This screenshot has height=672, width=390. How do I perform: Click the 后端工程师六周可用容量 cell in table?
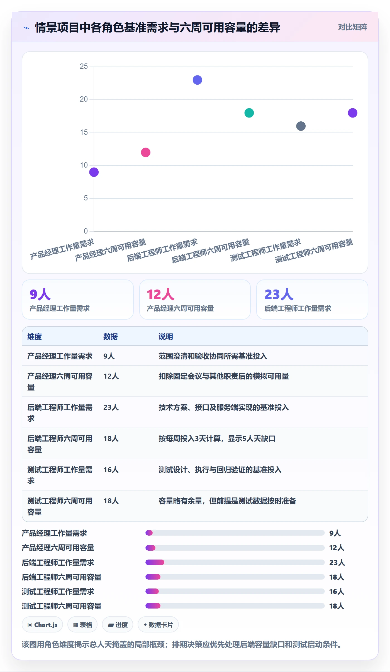click(60, 444)
